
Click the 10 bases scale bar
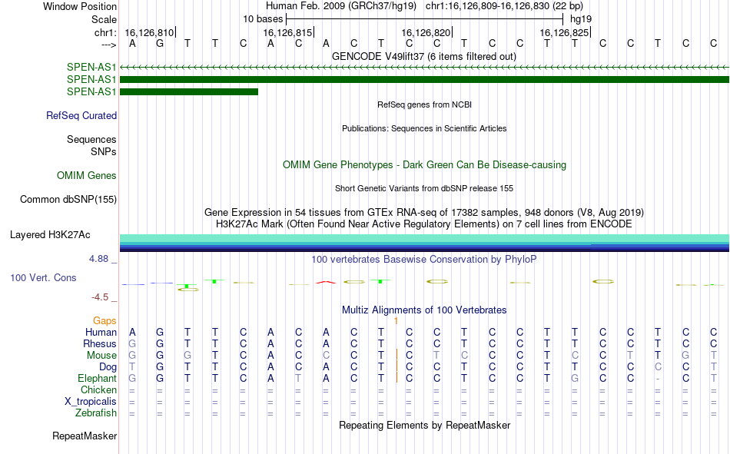tap(424, 19)
